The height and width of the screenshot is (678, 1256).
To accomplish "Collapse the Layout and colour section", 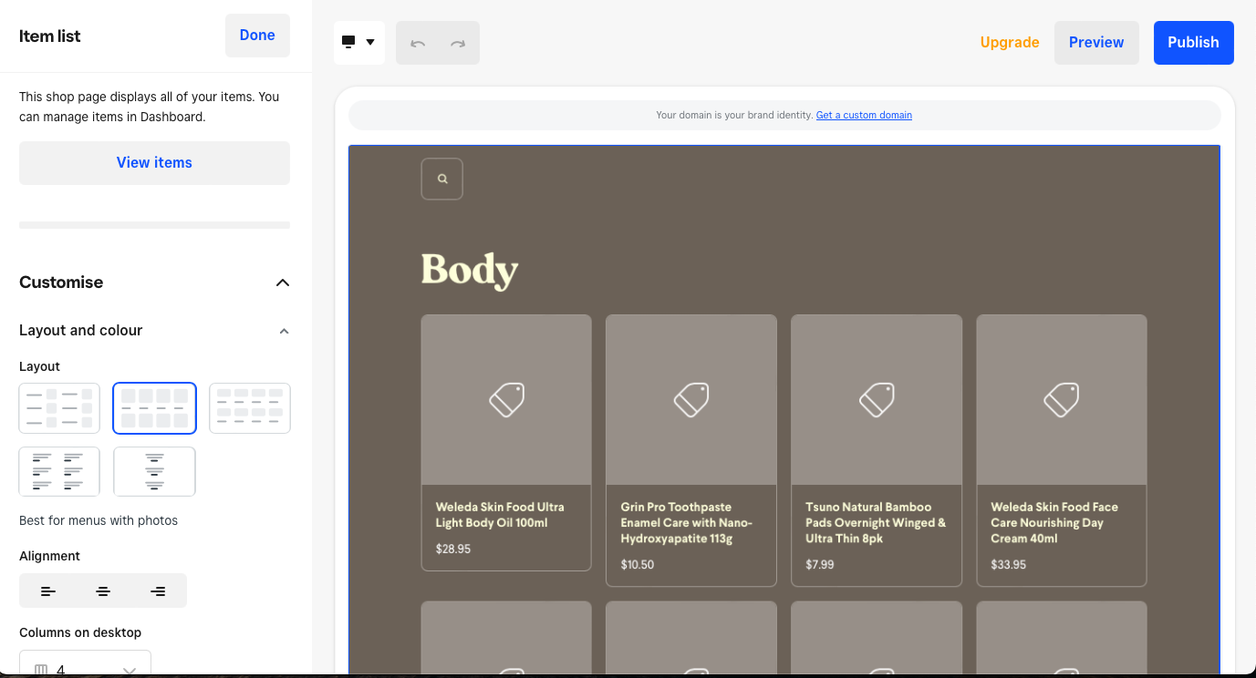I will click(x=284, y=331).
